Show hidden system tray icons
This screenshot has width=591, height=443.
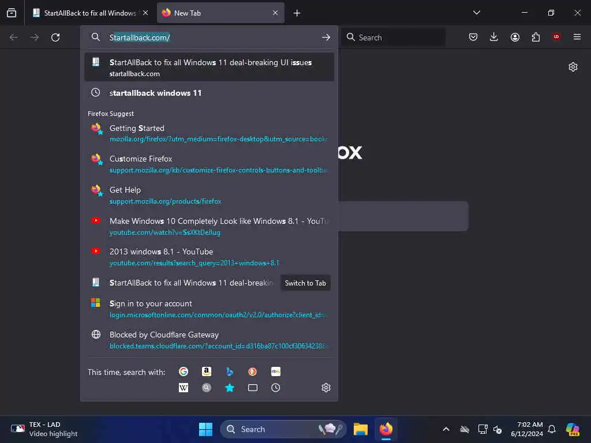click(446, 429)
